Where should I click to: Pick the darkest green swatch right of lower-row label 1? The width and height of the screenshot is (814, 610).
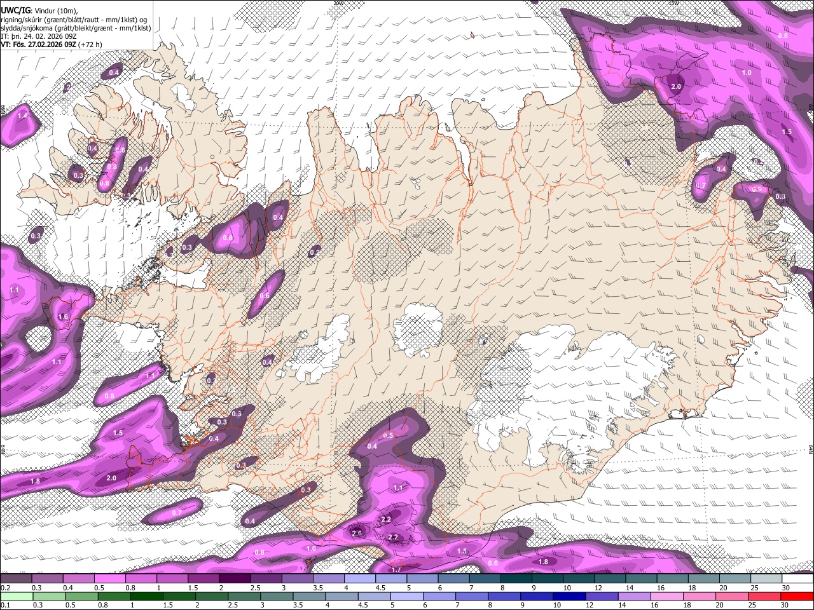coord(146,596)
